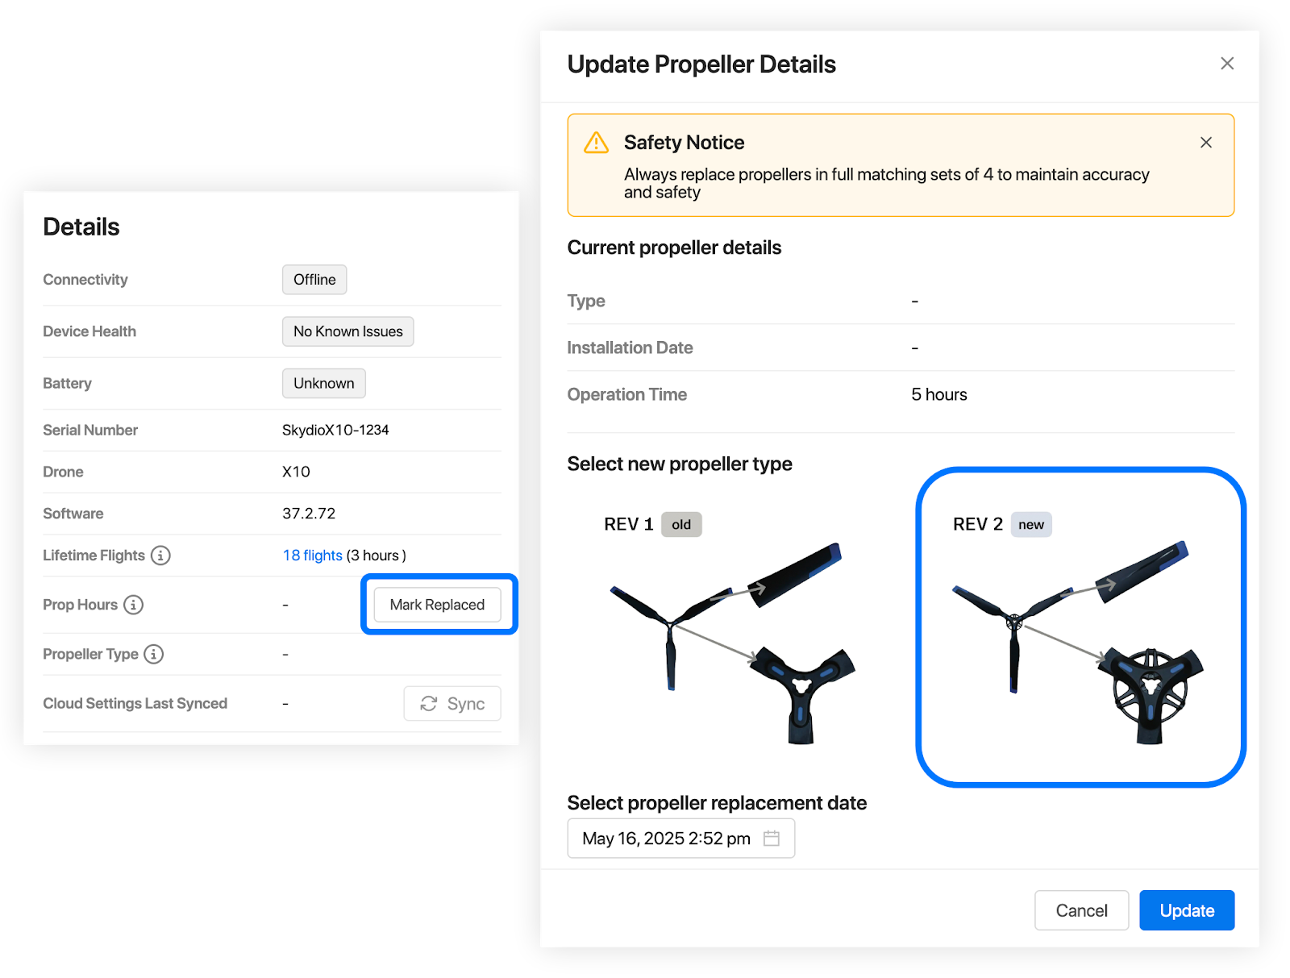The width and height of the screenshot is (1290, 978).
Task: Cancel the propeller update
Action: 1081,910
